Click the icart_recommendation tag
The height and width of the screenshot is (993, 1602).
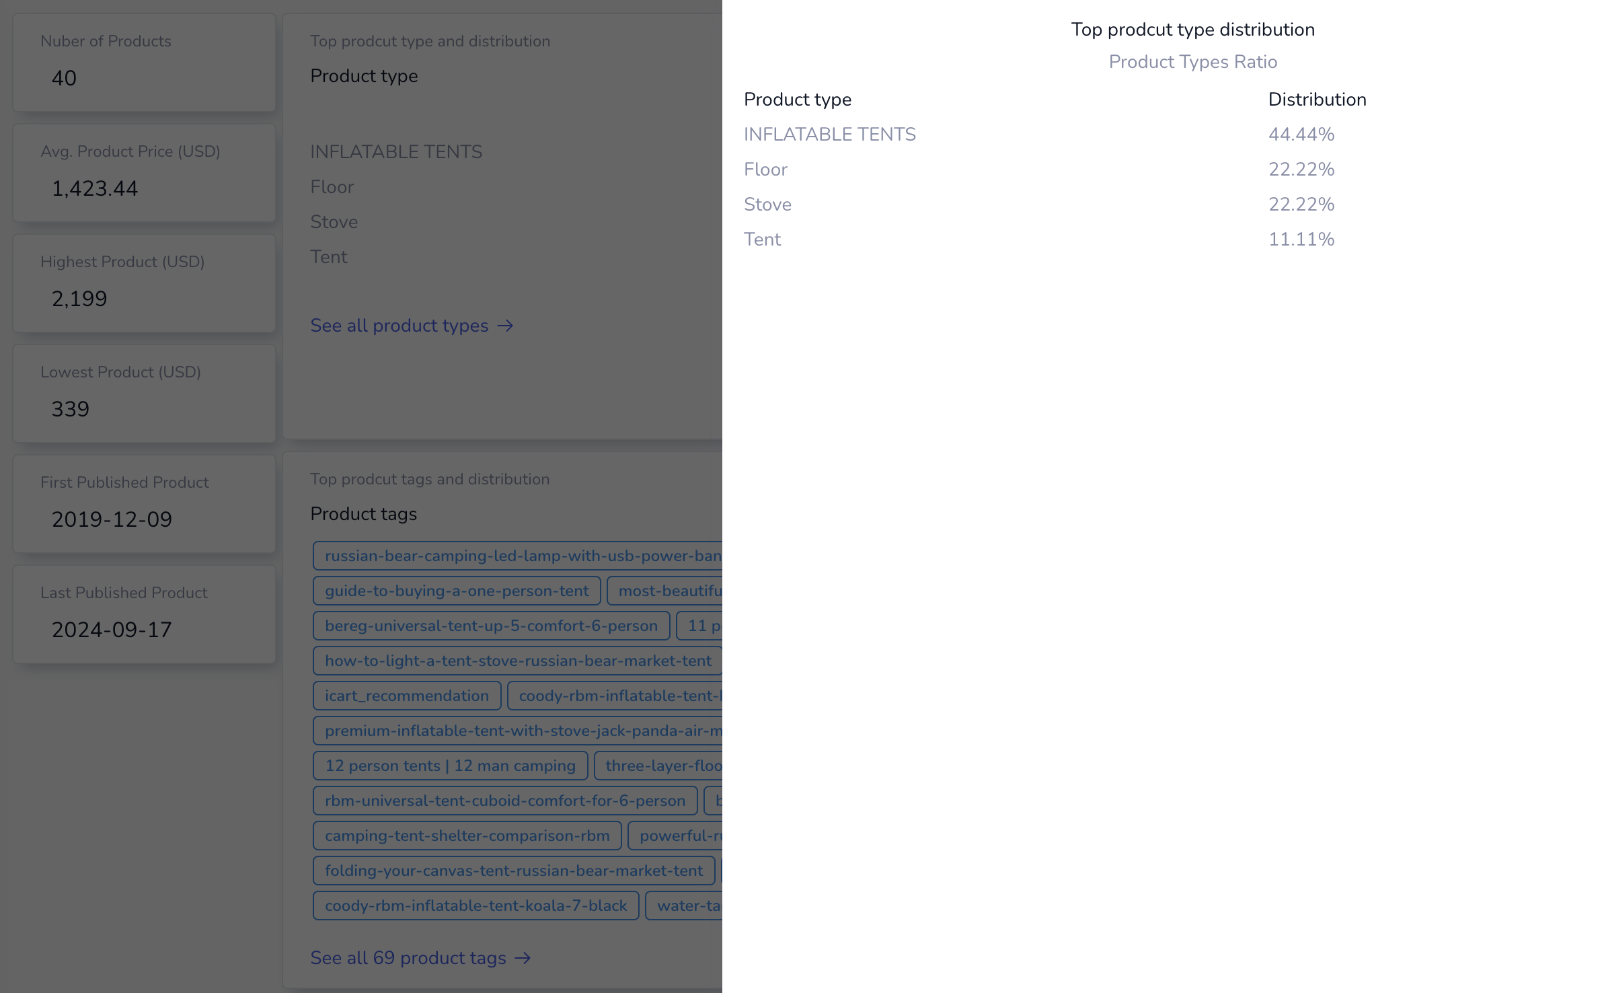coord(407,696)
